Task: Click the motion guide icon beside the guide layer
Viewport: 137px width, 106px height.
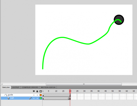Action: pos(6,95)
